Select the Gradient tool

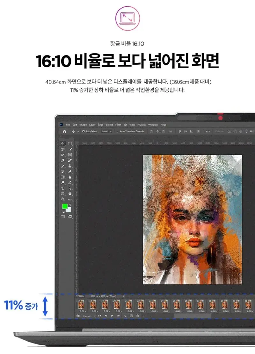[x=63, y=177]
